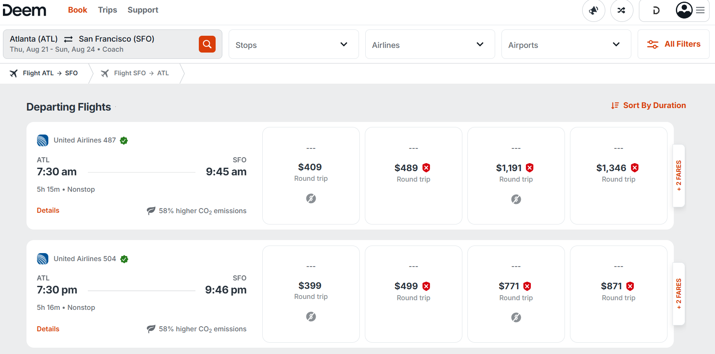
Task: Click non-refundable icon under $1,191 fare
Action: click(x=516, y=199)
